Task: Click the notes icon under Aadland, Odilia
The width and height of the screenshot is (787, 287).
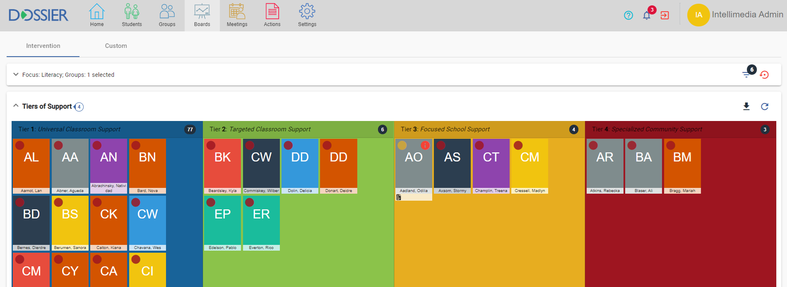Action: (x=399, y=197)
